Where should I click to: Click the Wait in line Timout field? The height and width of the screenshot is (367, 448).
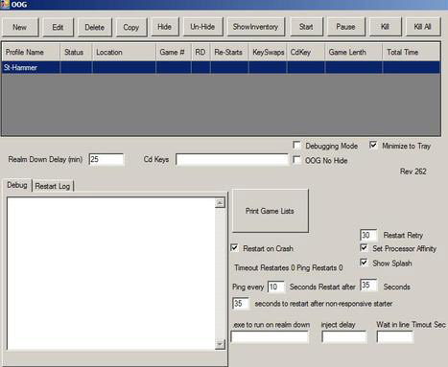coord(395,337)
